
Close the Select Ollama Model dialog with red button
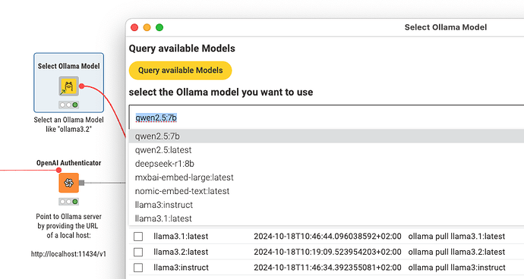[134, 27]
